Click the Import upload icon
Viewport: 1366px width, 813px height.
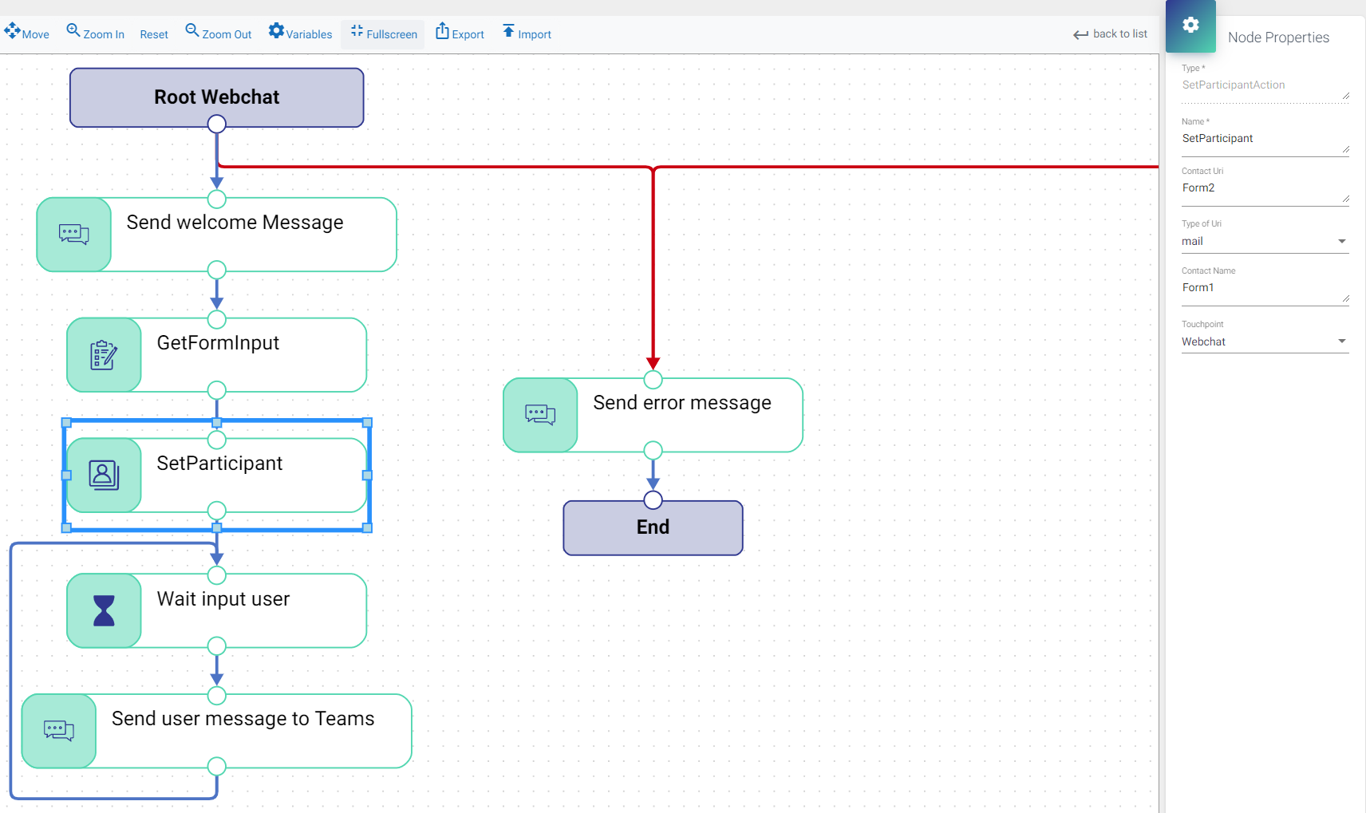pyautogui.click(x=508, y=32)
